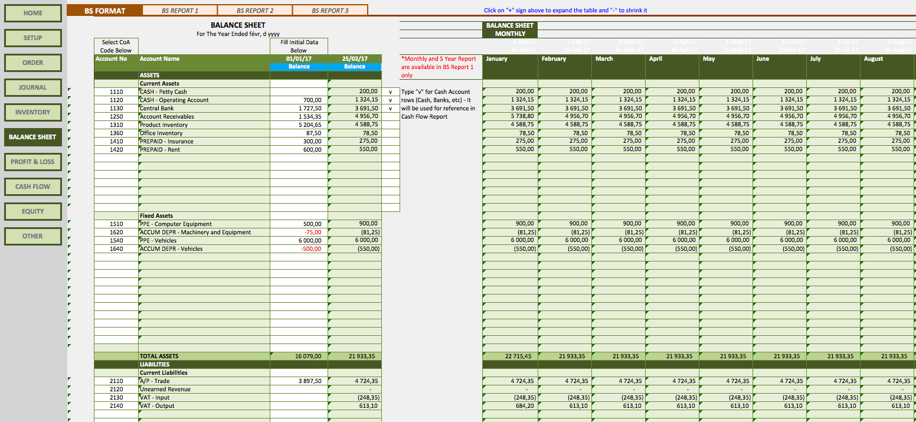This screenshot has height=422, width=916.
Task: Select account number cell 1310
Action: [116, 125]
